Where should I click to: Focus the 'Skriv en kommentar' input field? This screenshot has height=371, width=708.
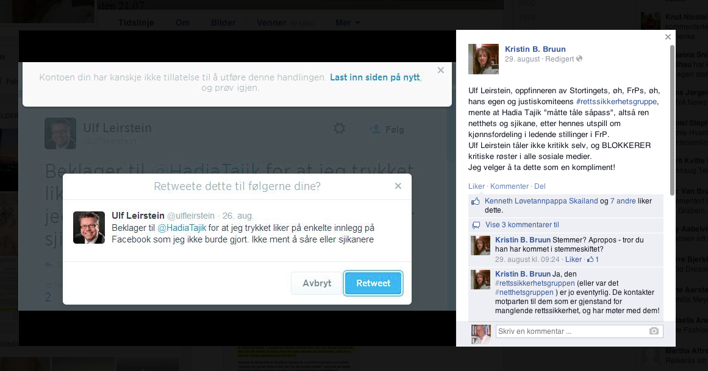tap(572, 331)
